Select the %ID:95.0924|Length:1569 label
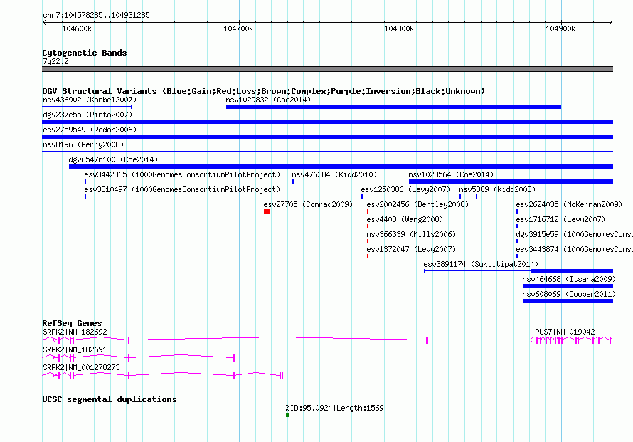Image resolution: width=633 pixels, height=442 pixels. click(335, 408)
